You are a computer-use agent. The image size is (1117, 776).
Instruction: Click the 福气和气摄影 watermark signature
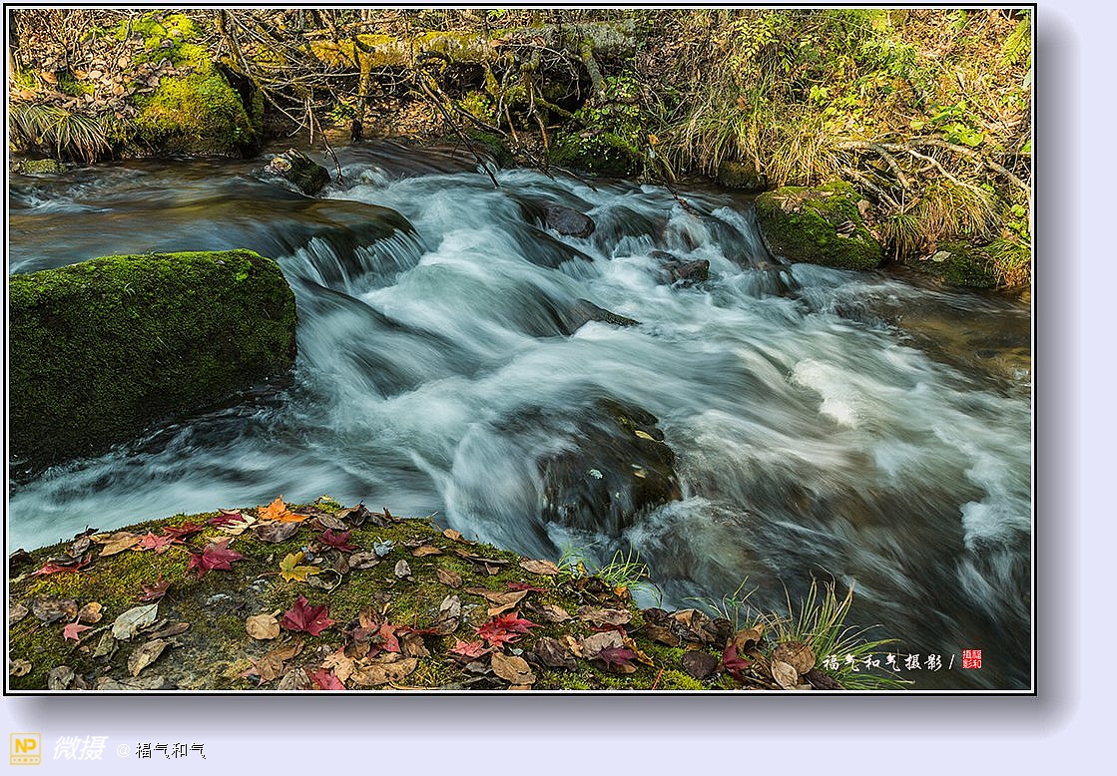click(x=882, y=661)
